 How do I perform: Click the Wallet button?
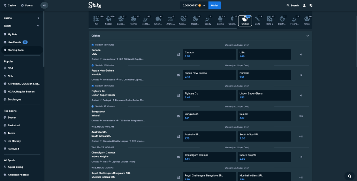pos(214,6)
